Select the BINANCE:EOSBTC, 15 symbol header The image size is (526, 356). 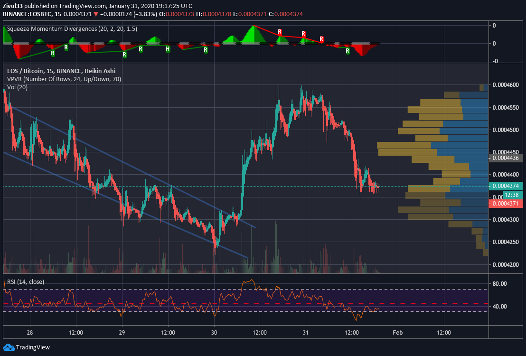(x=32, y=14)
